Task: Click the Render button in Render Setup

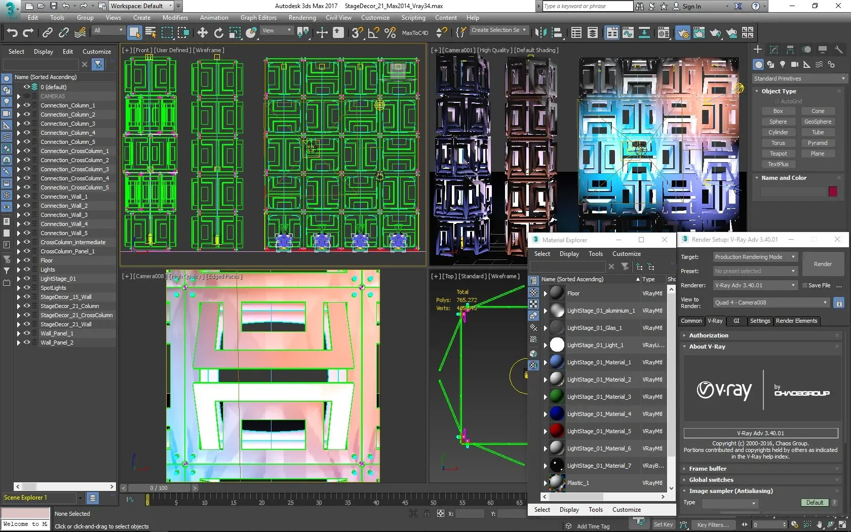Action: (x=823, y=264)
